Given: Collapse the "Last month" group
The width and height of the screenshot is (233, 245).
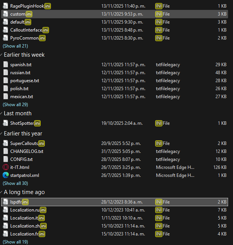Looking at the screenshot, I should pos(2,113).
